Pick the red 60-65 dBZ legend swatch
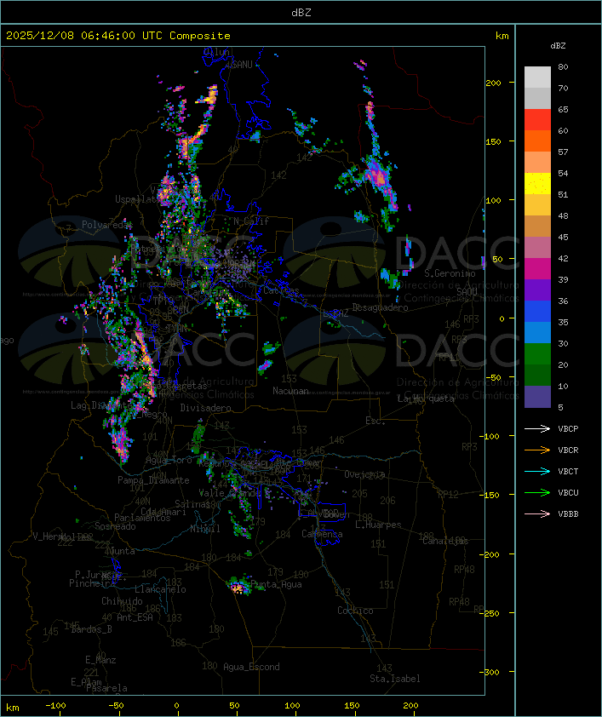This screenshot has height=717, width=602. (x=537, y=120)
